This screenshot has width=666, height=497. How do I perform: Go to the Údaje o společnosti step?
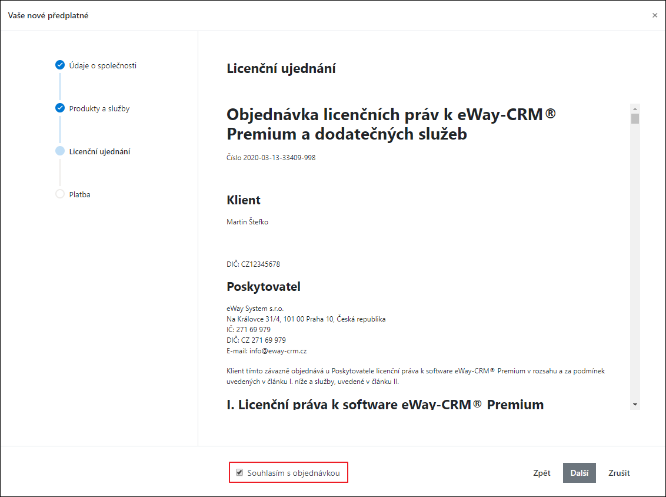[x=103, y=65]
